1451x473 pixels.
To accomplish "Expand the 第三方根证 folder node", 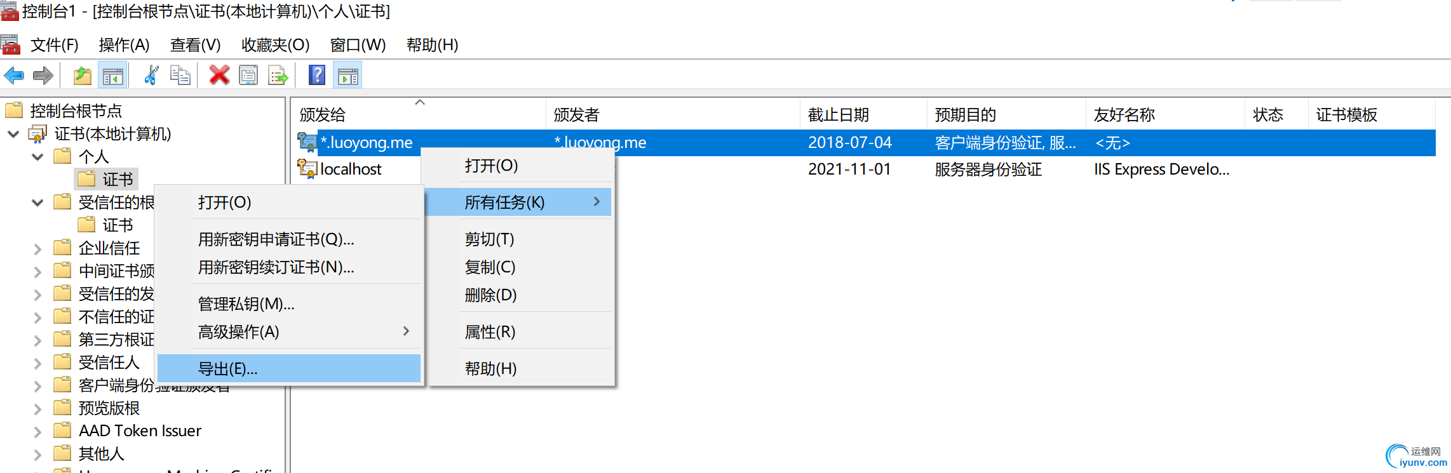I will point(37,340).
